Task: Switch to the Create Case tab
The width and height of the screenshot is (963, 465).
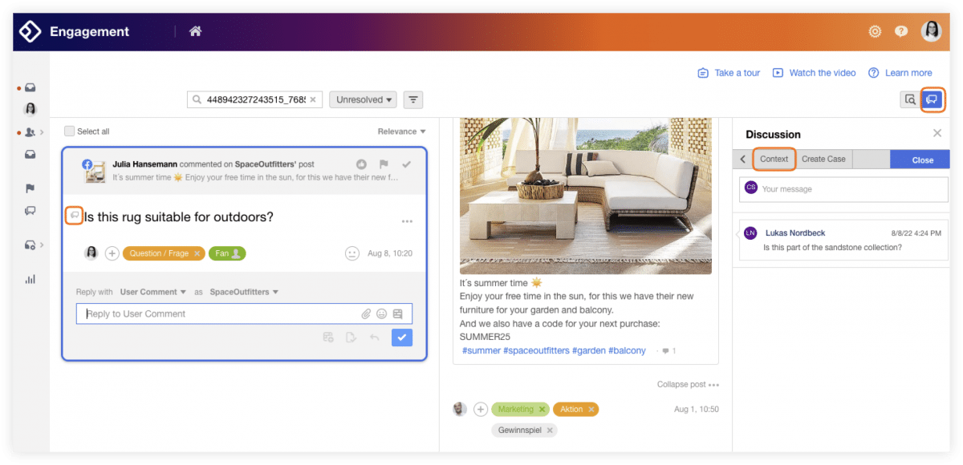Action: 823,159
